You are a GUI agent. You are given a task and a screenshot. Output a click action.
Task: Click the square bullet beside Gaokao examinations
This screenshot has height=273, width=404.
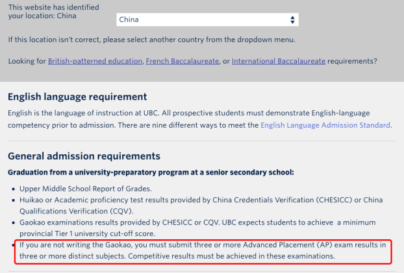(14, 222)
